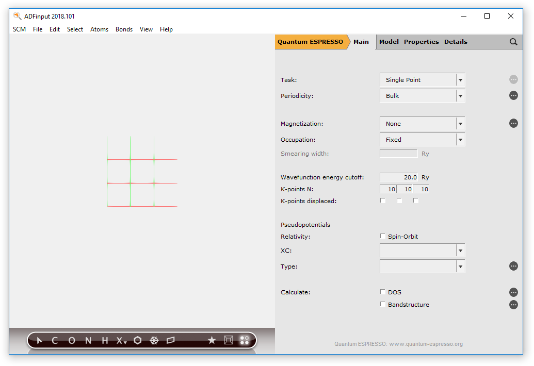
Task: Click the second K-points N field
Action: 404,189
